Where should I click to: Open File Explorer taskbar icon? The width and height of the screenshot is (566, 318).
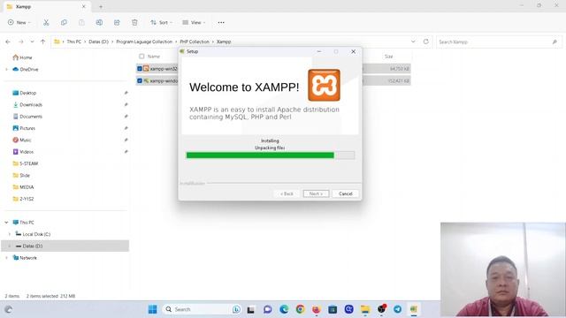point(365,309)
